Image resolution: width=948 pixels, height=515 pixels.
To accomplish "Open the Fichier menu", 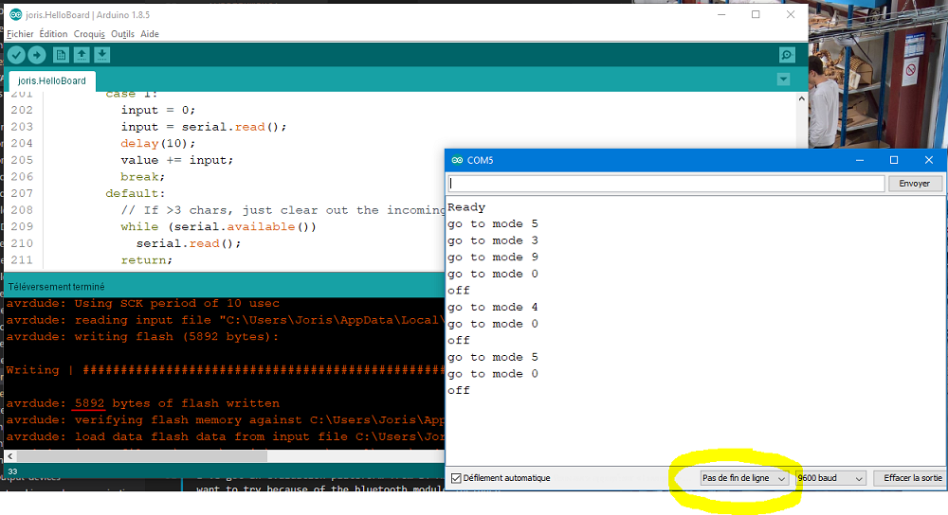I will 20,34.
